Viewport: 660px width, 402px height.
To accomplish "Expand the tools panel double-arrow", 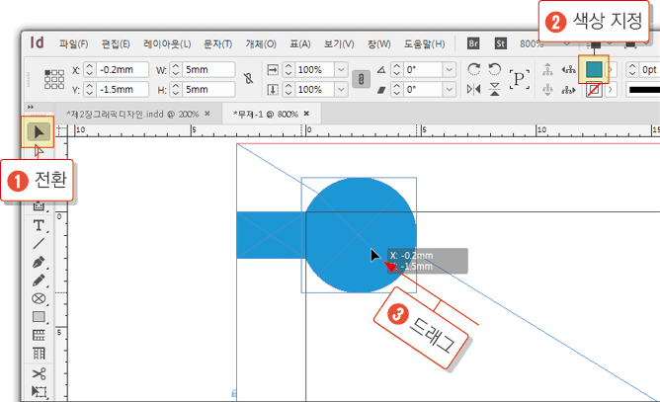I will click(x=31, y=108).
